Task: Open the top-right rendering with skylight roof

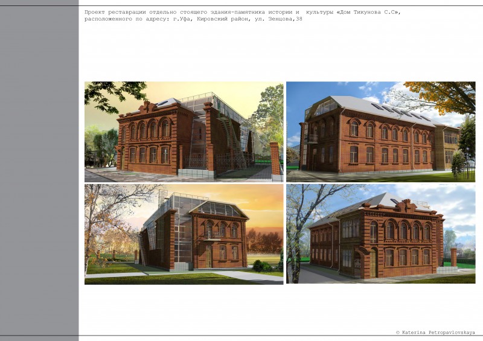Action: coord(381,132)
